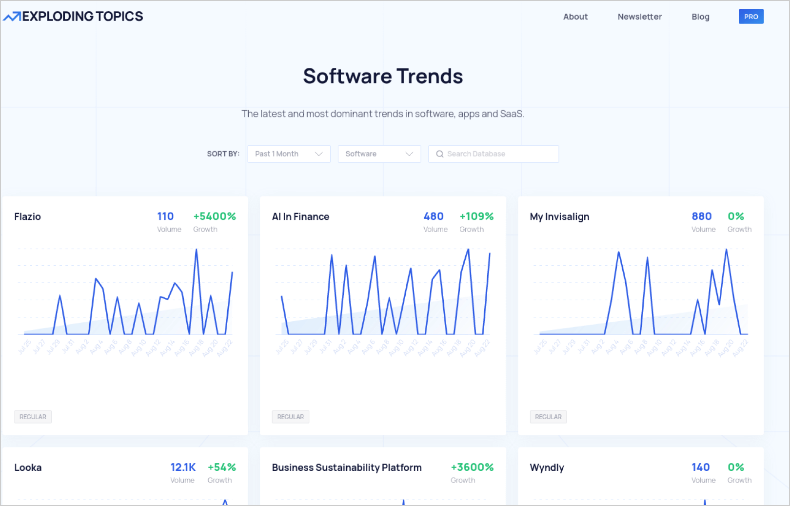790x506 pixels.
Task: Click the +109% growth figure
Action: (476, 216)
